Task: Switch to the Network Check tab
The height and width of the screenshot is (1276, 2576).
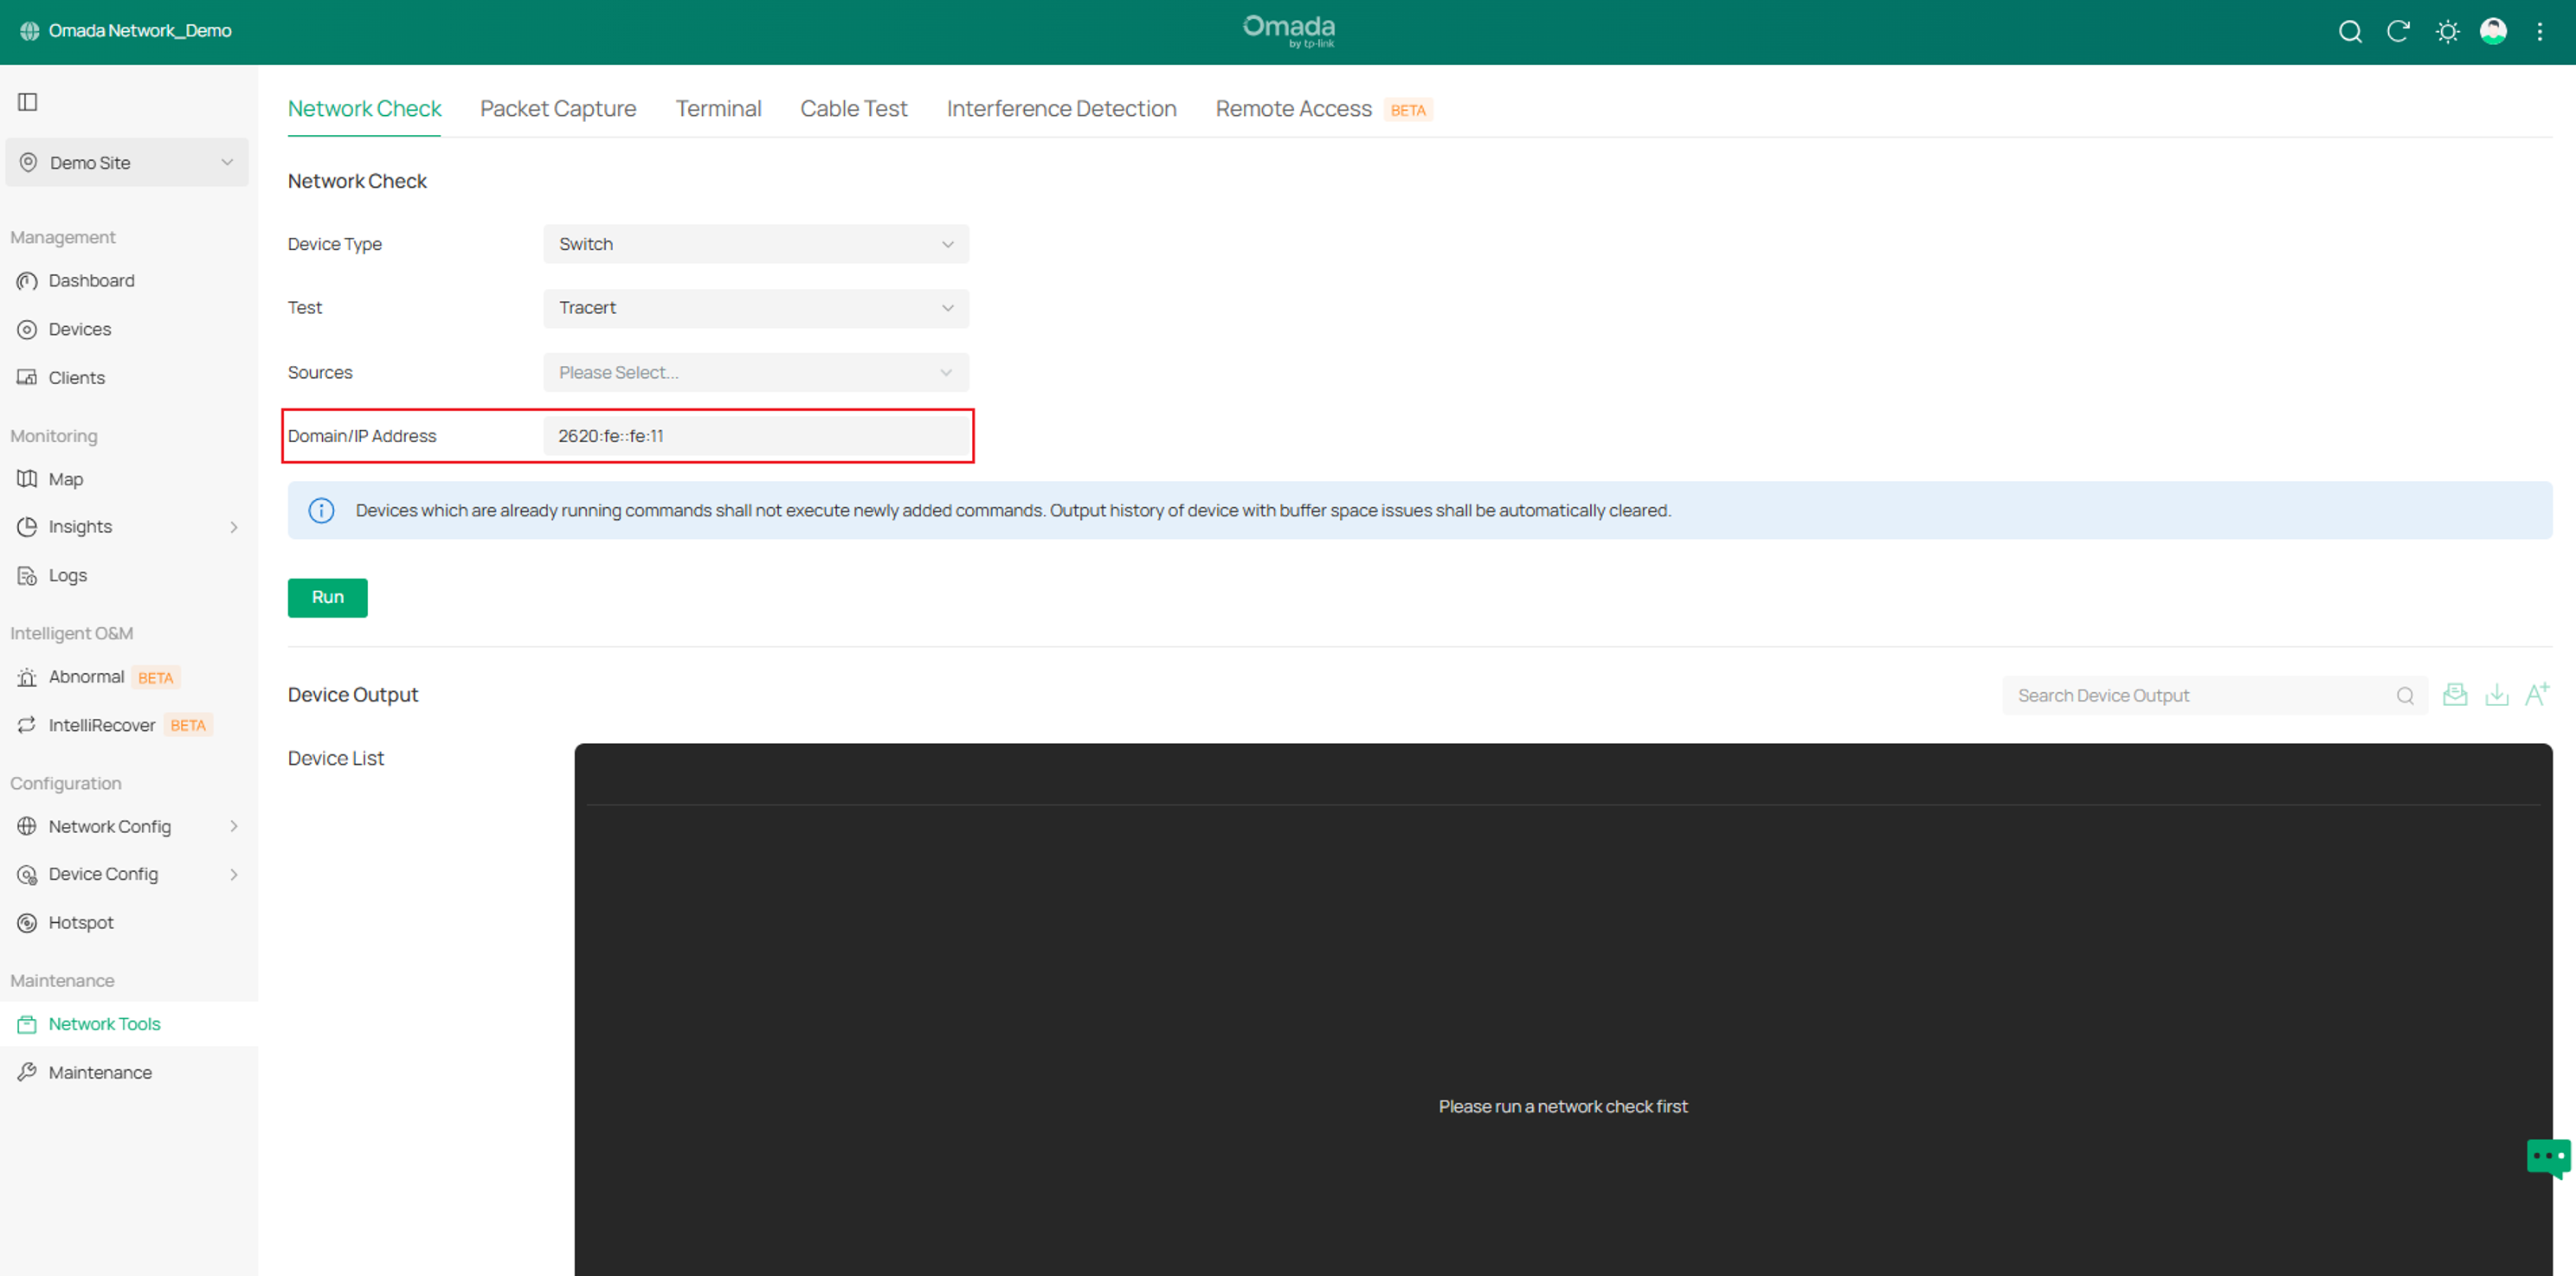Action: [x=364, y=109]
